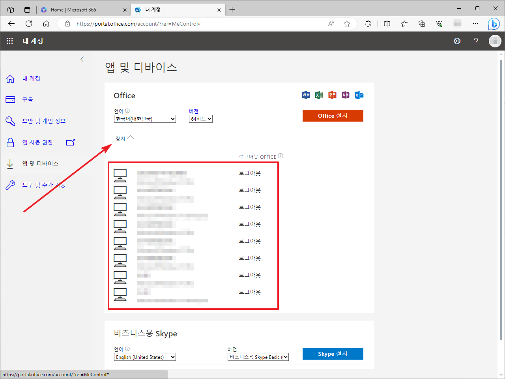The height and width of the screenshot is (379, 505).
Task: Open browser extensions puzzle icon
Action: [x=368, y=24]
